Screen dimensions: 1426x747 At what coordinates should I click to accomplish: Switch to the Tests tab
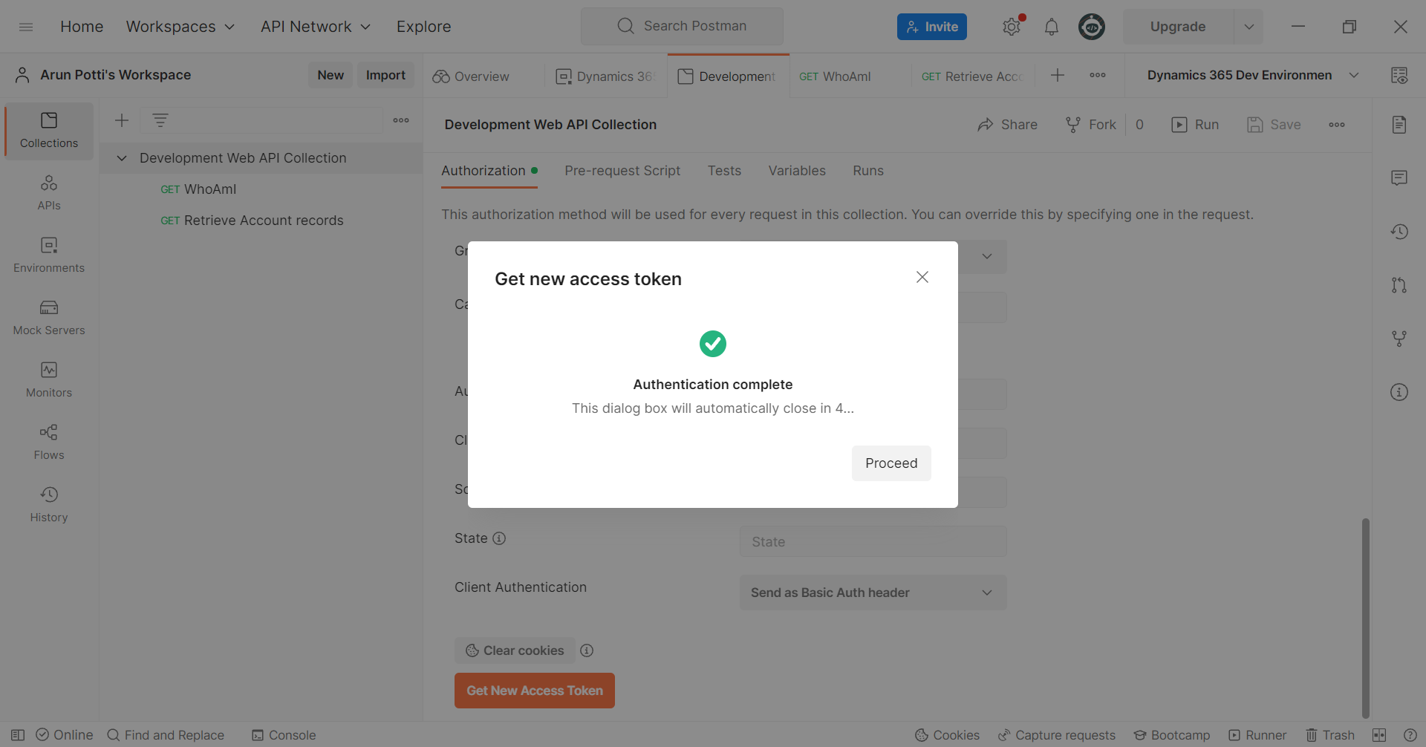coord(724,171)
